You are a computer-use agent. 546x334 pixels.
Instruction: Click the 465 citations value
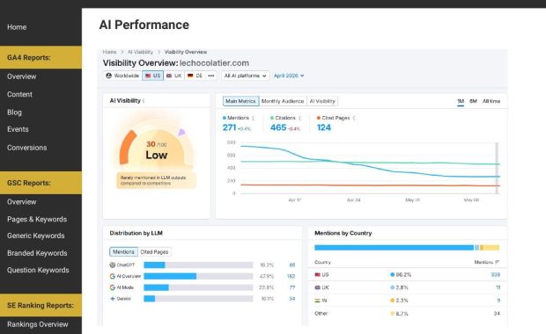278,127
